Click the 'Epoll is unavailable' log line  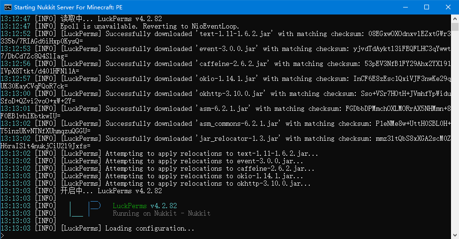(x=150, y=26)
